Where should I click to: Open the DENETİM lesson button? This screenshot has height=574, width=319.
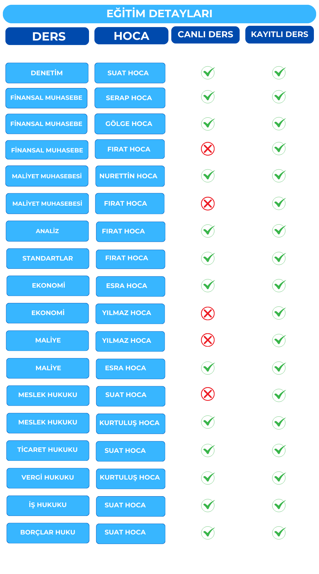coord(47,73)
